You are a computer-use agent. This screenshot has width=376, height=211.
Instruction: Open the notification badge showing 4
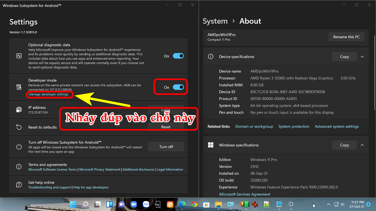click(368, 204)
